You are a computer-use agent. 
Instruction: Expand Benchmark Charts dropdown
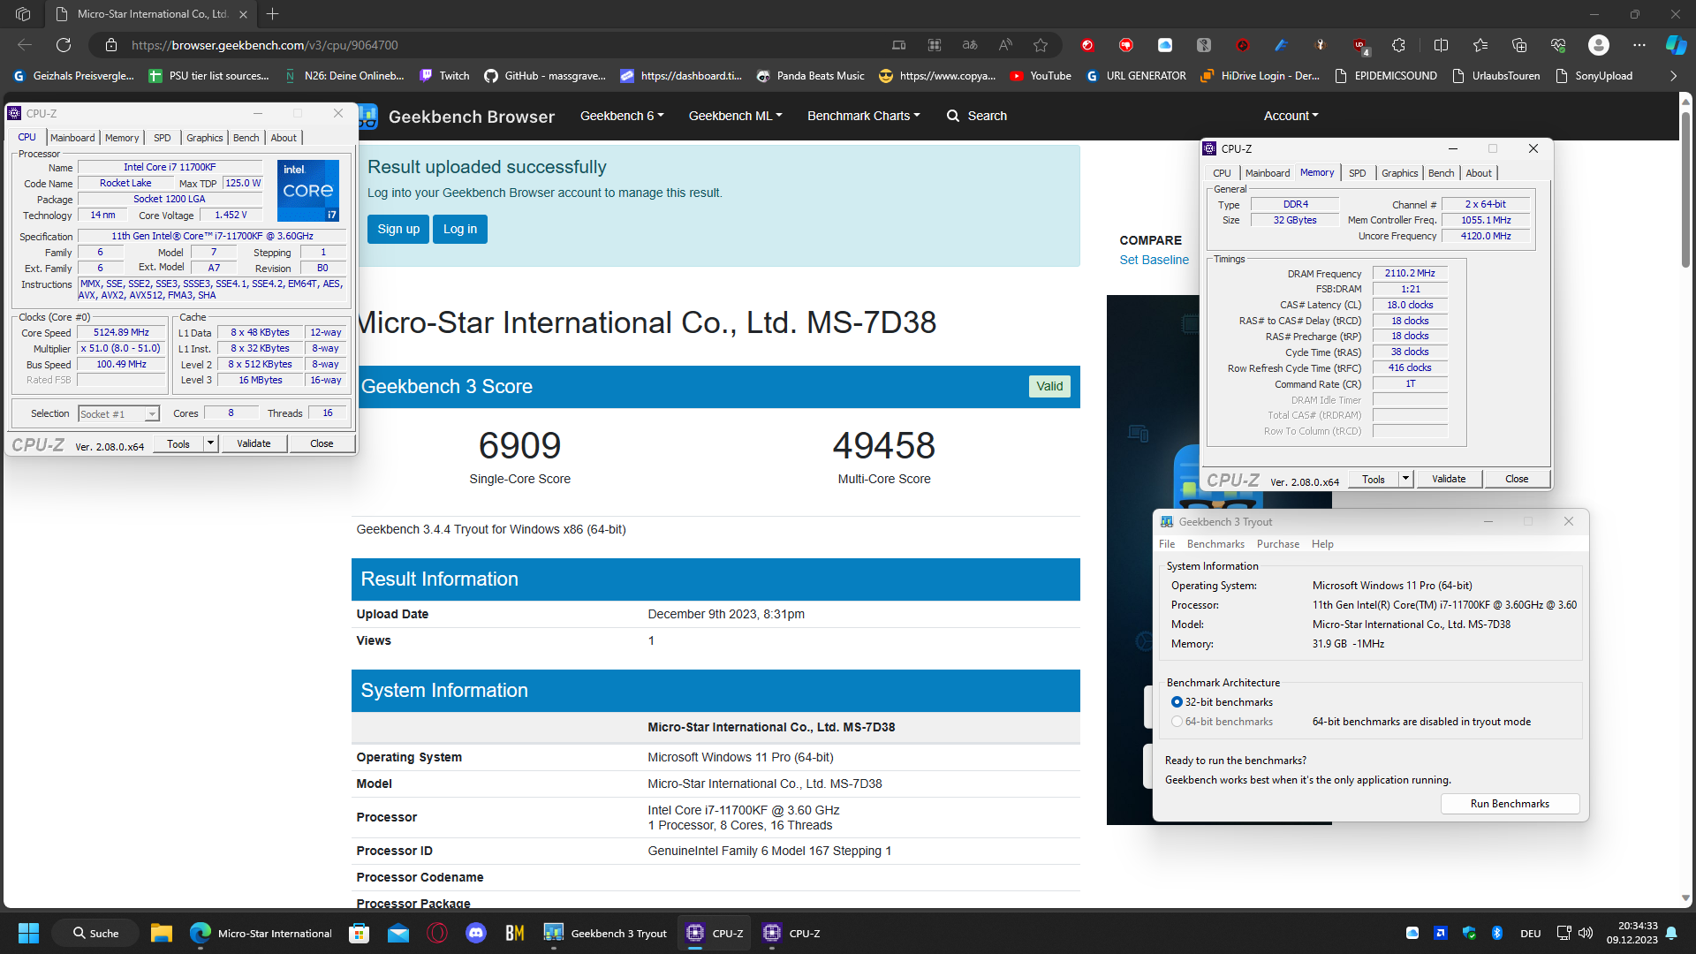coord(863,116)
